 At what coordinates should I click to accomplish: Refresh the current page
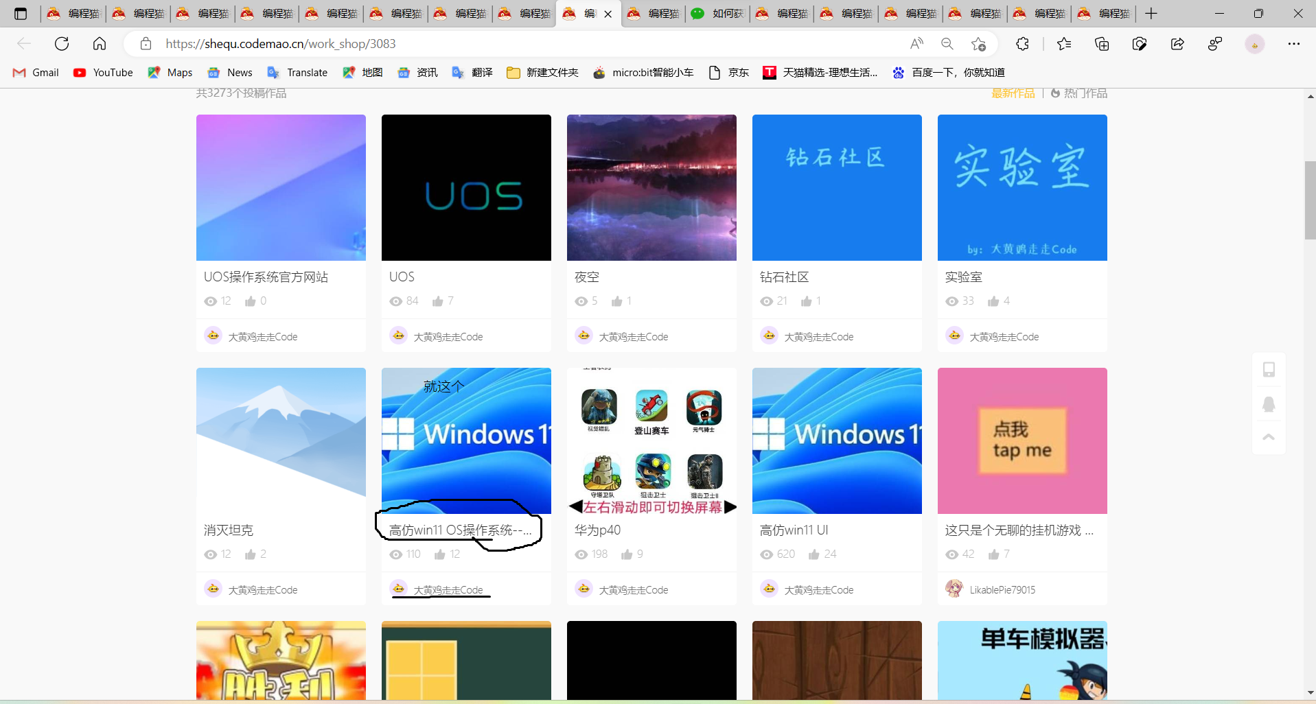62,44
